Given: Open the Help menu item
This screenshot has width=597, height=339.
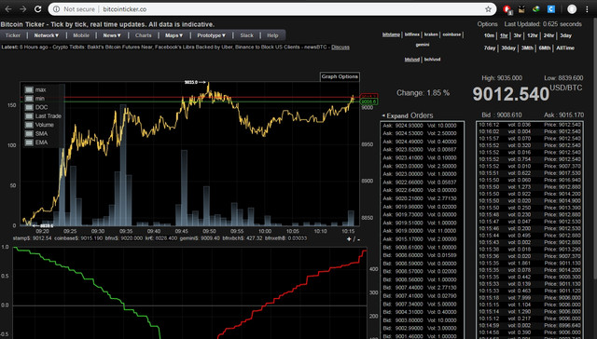Looking at the screenshot, I should [x=272, y=35].
